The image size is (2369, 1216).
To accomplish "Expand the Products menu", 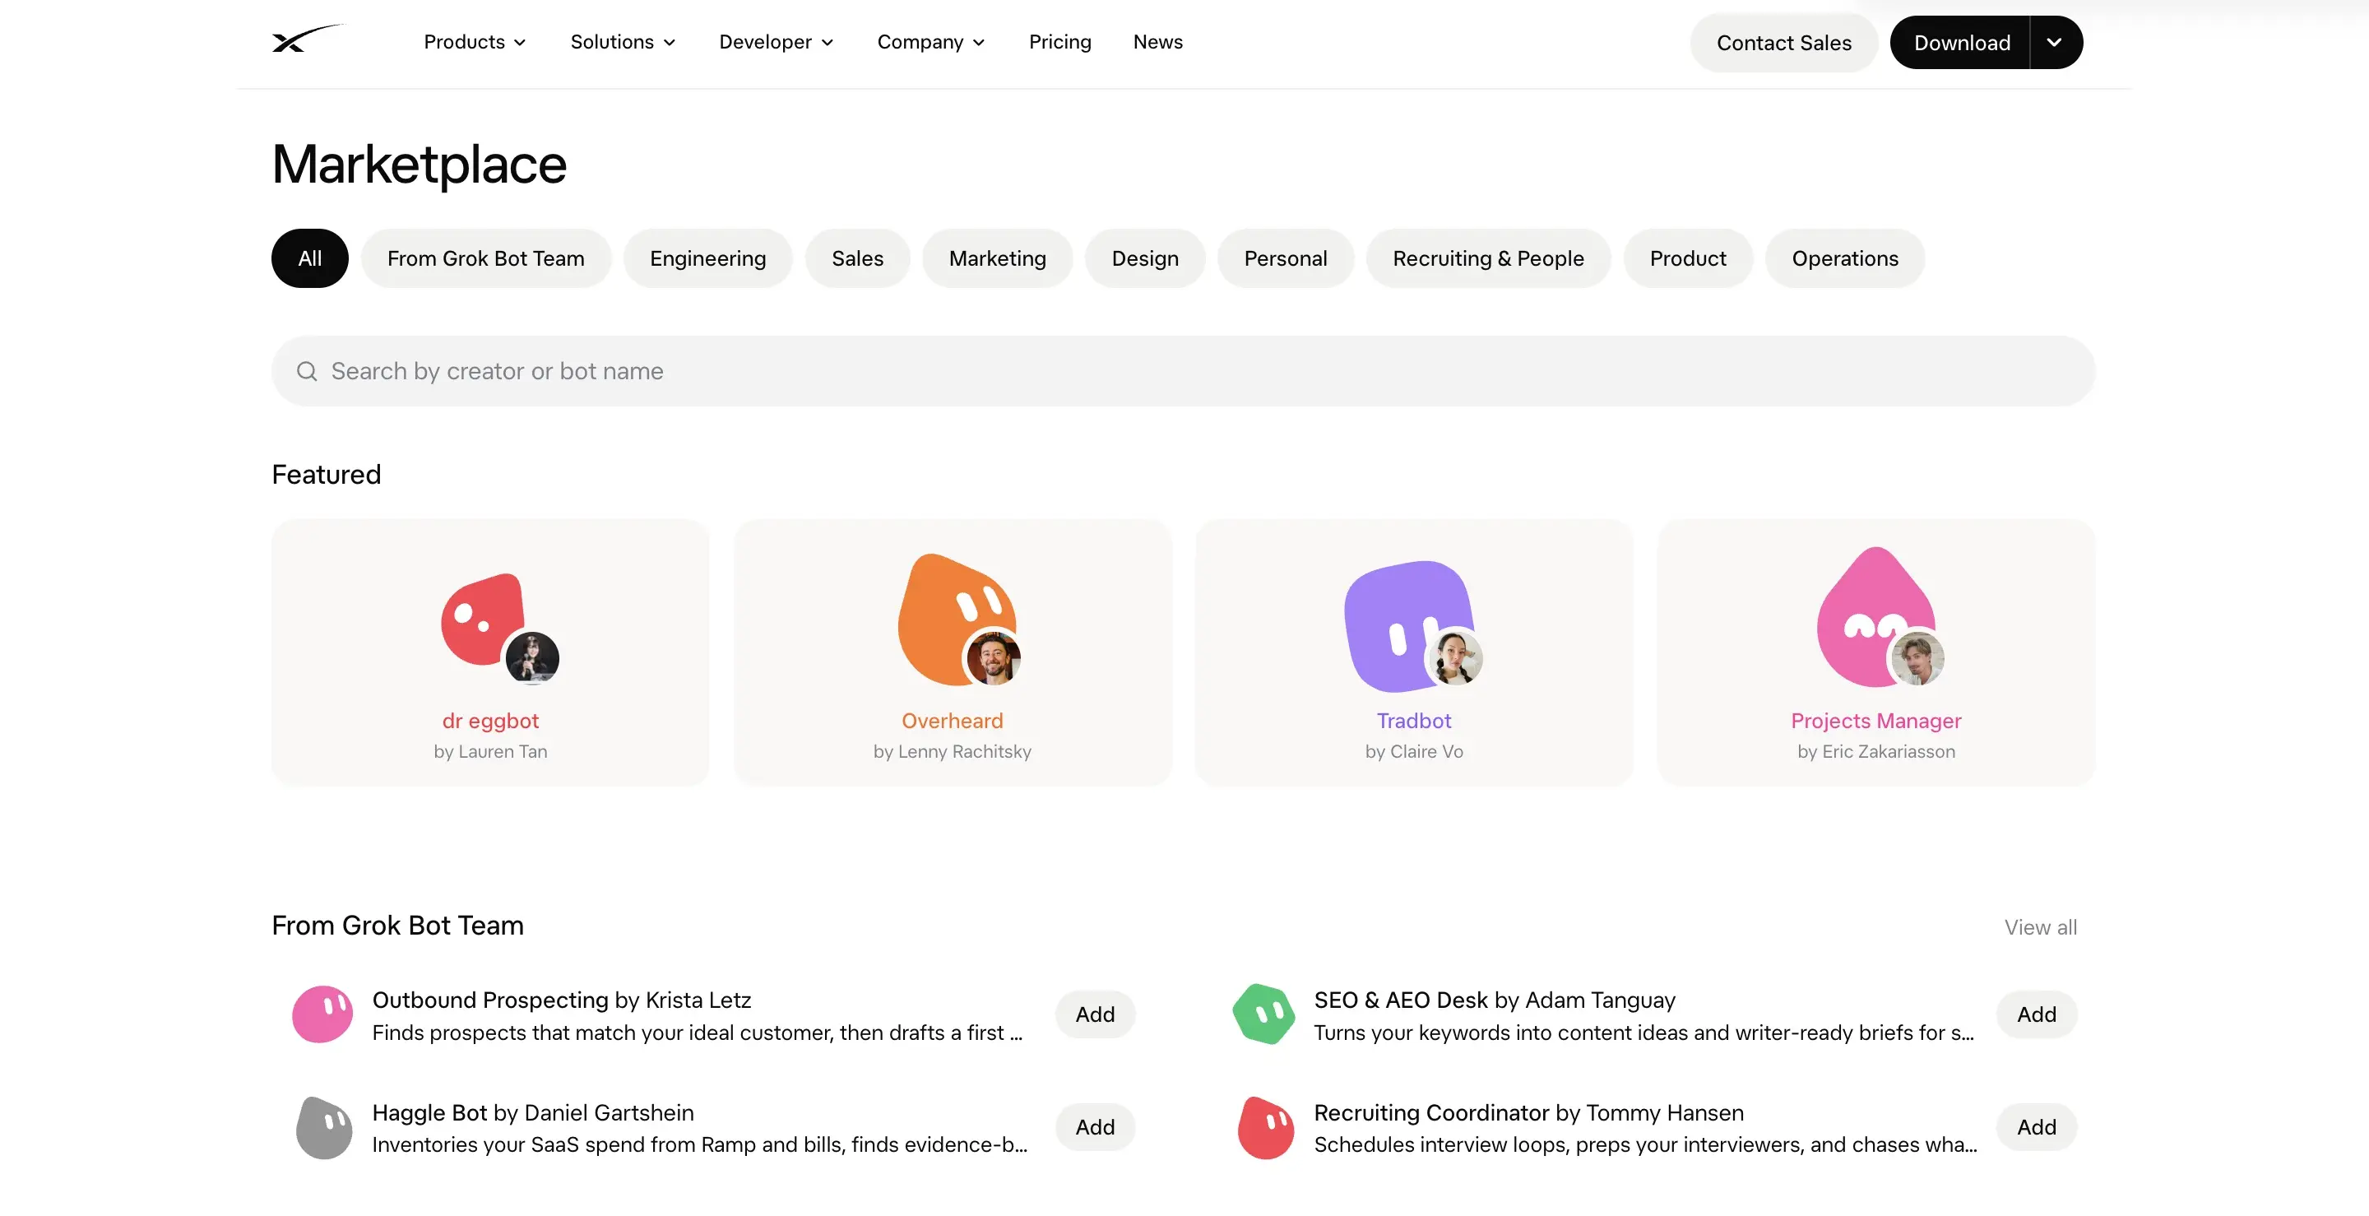I will coord(475,42).
